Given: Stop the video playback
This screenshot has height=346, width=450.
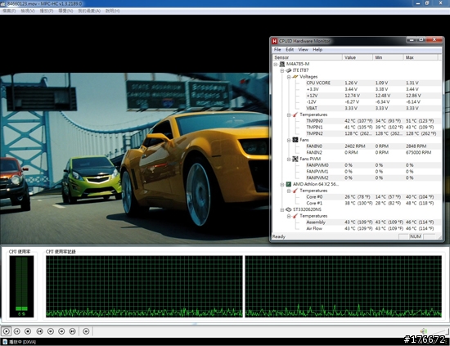Looking at the screenshot, I should coord(28,331).
